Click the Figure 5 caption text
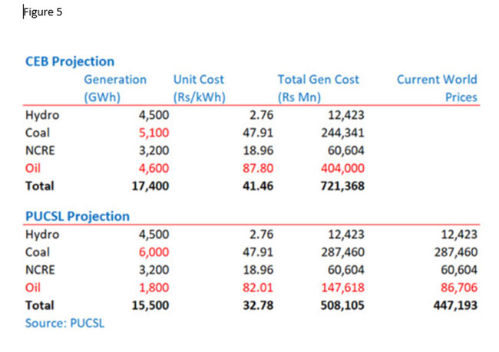The width and height of the screenshot is (499, 352). 43,12
